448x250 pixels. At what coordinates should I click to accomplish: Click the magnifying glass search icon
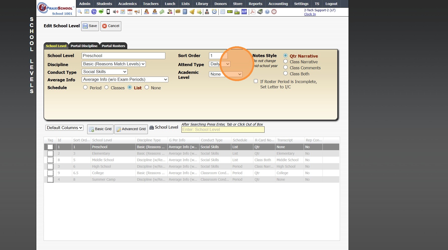tap(80, 12)
